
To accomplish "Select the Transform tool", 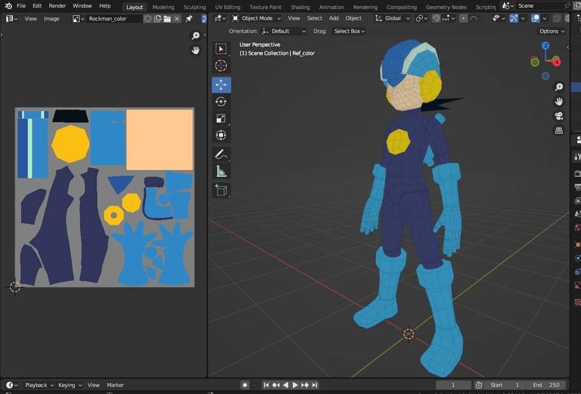I will click(x=221, y=135).
